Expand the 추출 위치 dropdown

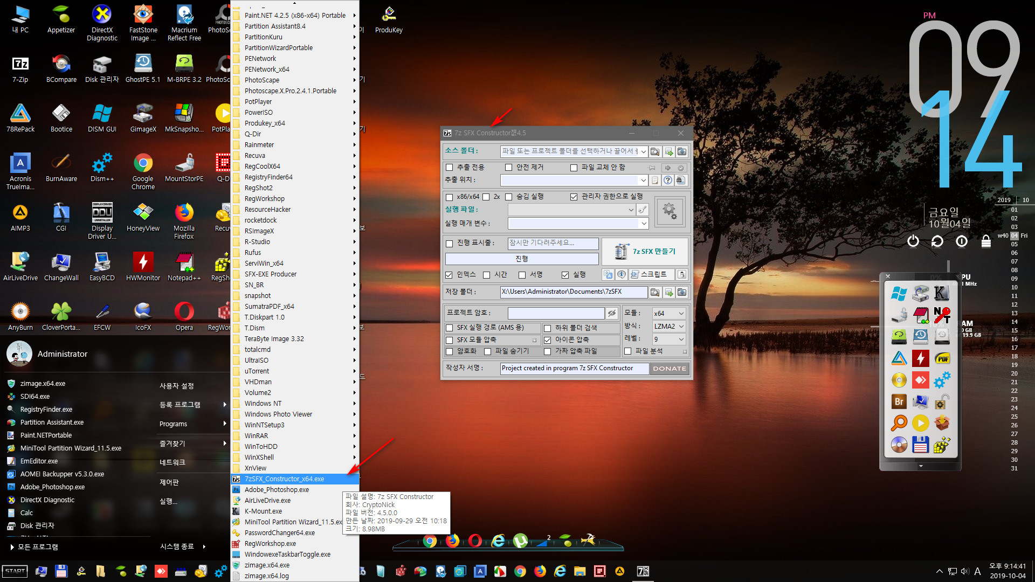point(643,181)
